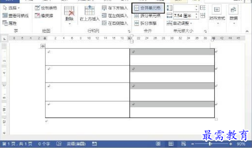Switch to print layout view
The image size is (252, 148).
[171, 144]
